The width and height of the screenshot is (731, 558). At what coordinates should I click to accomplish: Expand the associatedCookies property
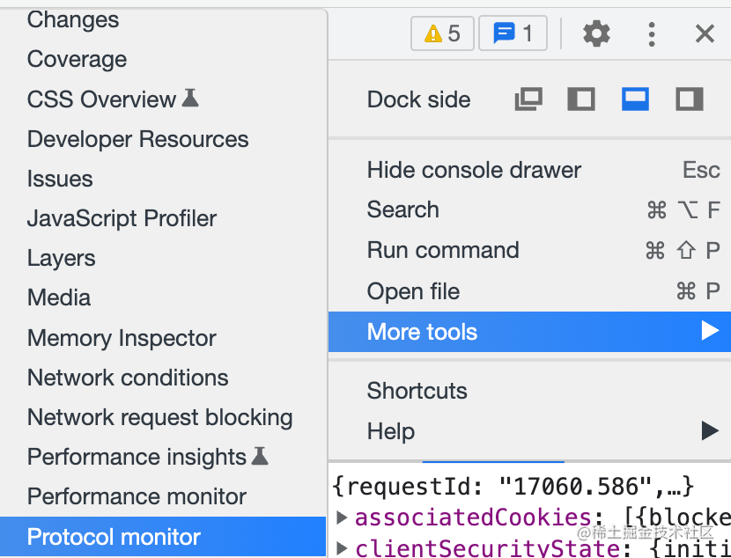342,518
